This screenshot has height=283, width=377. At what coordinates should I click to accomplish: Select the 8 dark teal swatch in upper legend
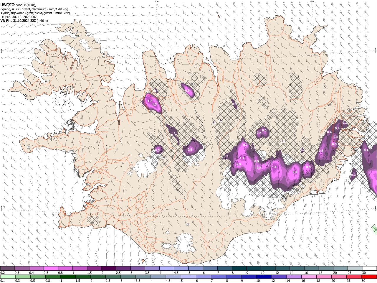239,268
